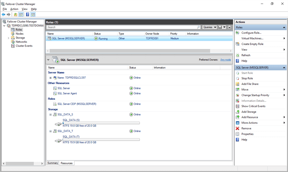Select Nodes in the tree
This screenshot has height=172, width=288.
tap(20, 34)
